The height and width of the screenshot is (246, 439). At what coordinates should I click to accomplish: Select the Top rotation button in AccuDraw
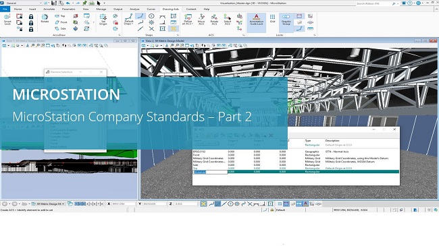pyautogui.click(x=60, y=16)
